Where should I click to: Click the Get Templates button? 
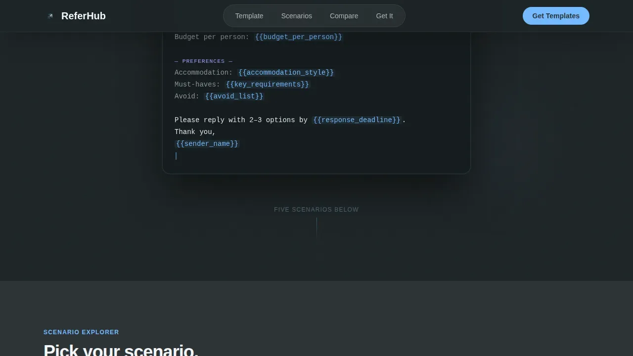[556, 16]
